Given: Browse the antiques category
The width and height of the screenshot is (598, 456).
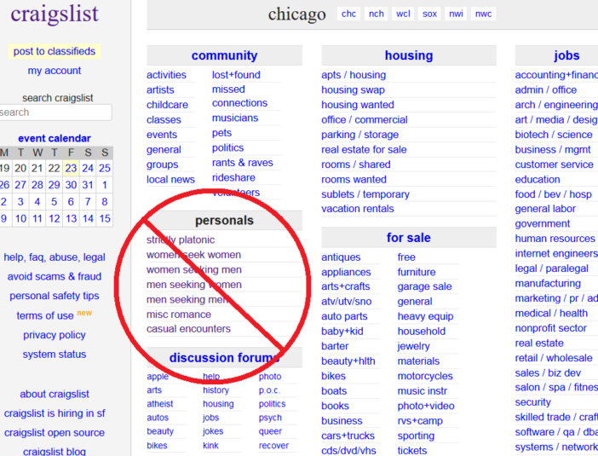Looking at the screenshot, I should (x=341, y=257).
